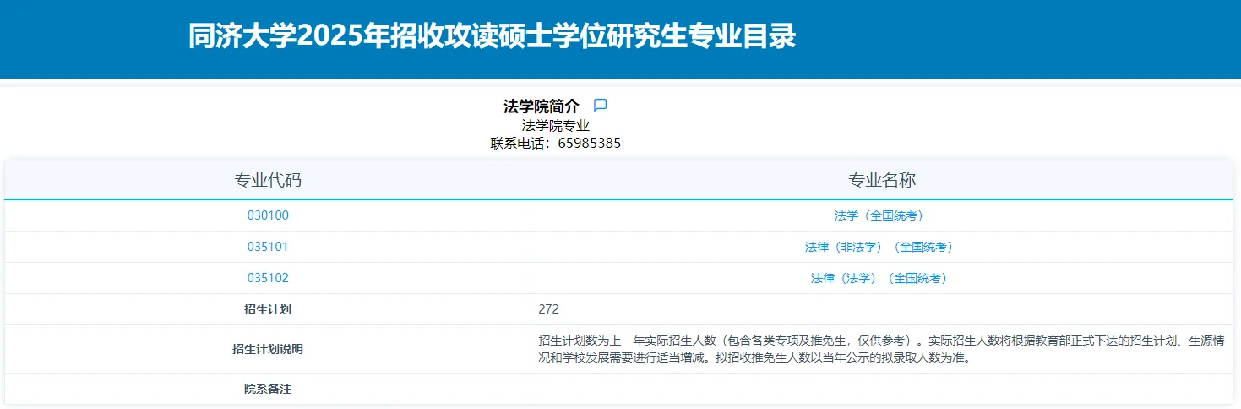Open 法律（非法学）（全国统考） major link
The height and width of the screenshot is (409, 1241).
879,247
